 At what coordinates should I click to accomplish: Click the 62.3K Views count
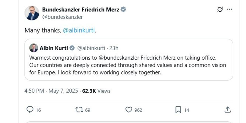click(96, 91)
